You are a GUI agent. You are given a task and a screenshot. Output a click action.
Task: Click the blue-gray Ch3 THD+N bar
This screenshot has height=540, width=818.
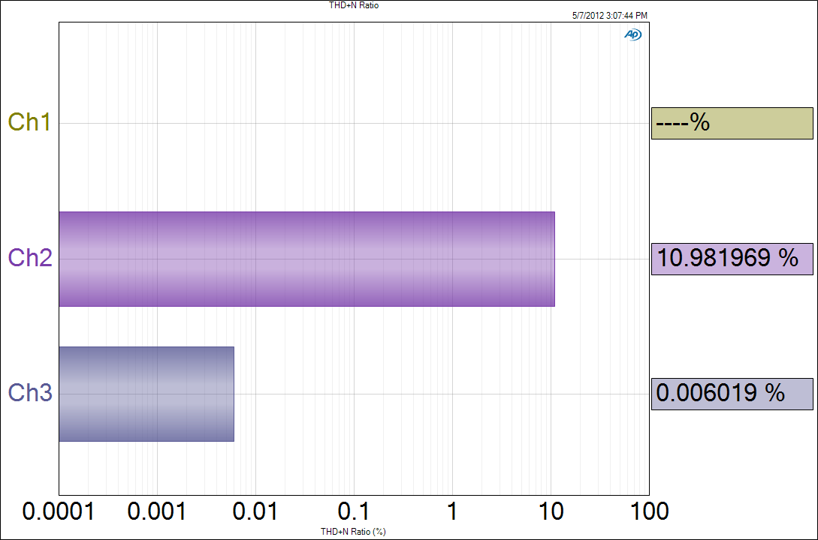point(146,394)
